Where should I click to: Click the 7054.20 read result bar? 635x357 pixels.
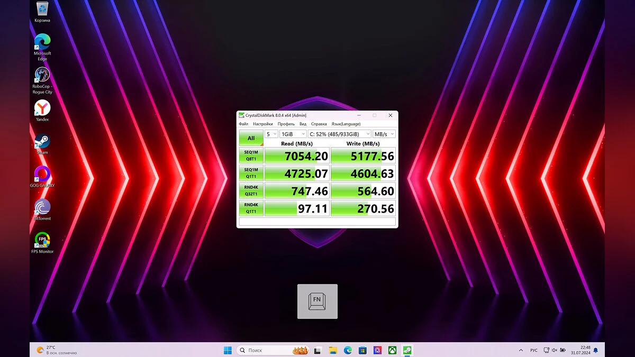pyautogui.click(x=297, y=155)
